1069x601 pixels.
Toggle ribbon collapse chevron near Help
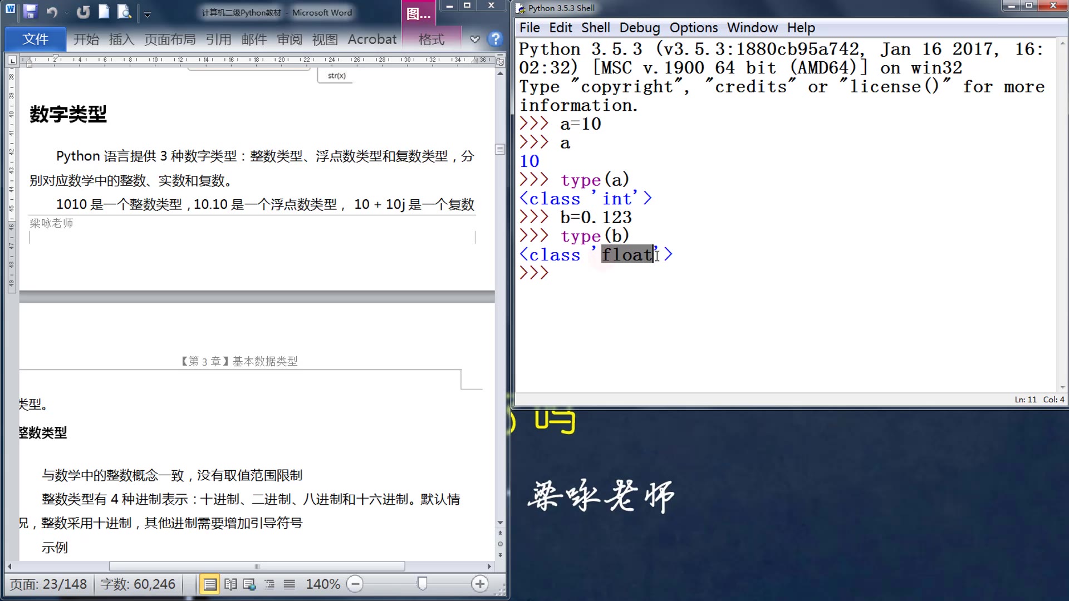click(474, 39)
